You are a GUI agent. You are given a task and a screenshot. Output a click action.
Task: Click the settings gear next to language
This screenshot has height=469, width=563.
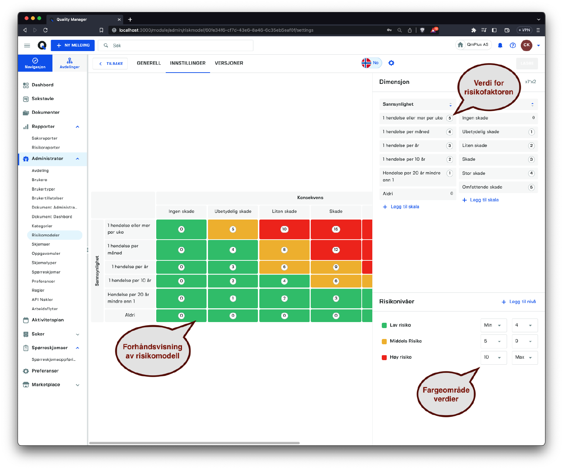[x=391, y=63]
